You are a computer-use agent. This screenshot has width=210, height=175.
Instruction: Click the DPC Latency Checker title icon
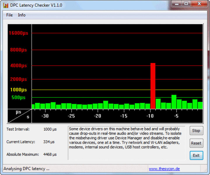point(6,5)
